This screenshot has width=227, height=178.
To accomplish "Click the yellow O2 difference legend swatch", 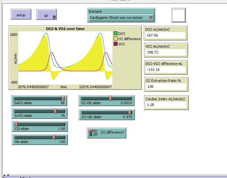I will (116, 39).
